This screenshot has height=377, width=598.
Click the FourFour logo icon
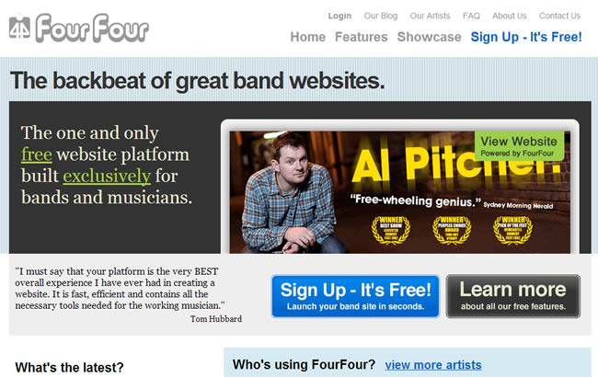click(x=19, y=27)
